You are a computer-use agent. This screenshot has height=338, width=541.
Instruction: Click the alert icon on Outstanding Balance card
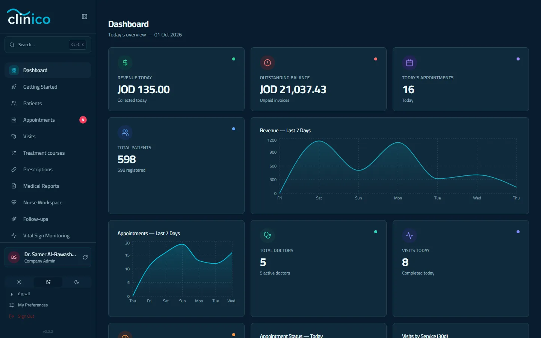tap(267, 63)
